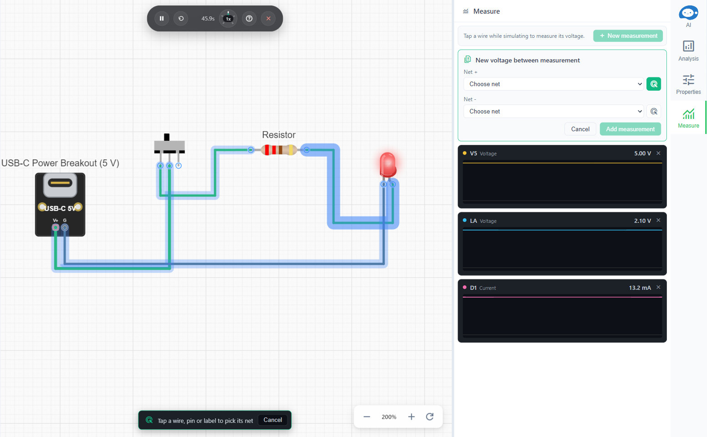
Task: Click the V5 voltage graph
Action: tap(562, 182)
